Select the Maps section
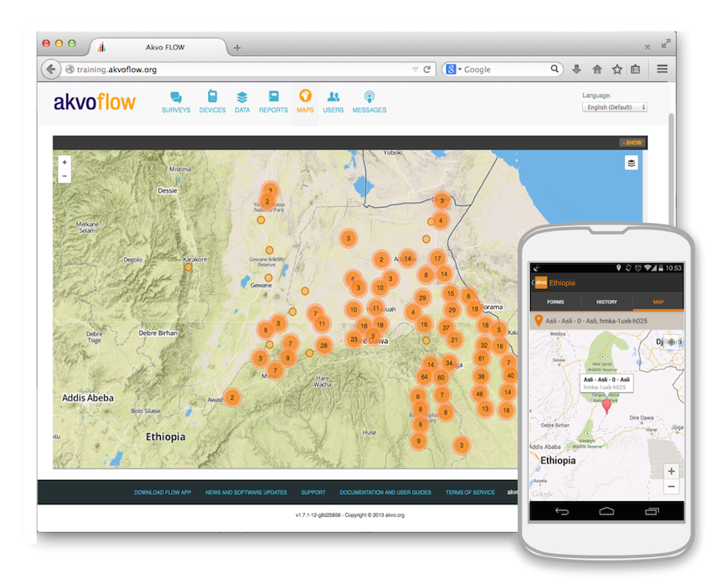This screenshot has height=584, width=712. (305, 102)
